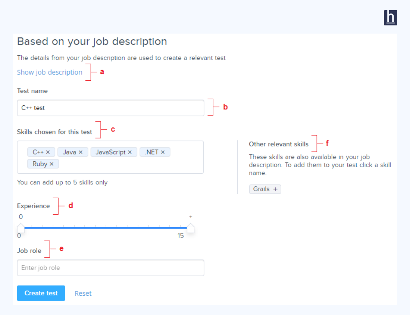Focus the Enter job role field
The height and width of the screenshot is (315, 410).
pos(110,268)
